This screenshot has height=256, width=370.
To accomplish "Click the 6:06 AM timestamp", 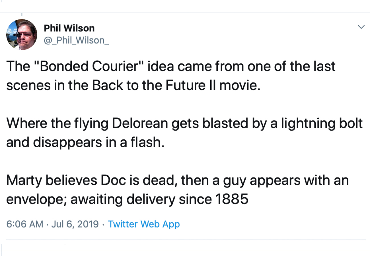I will click(24, 224).
